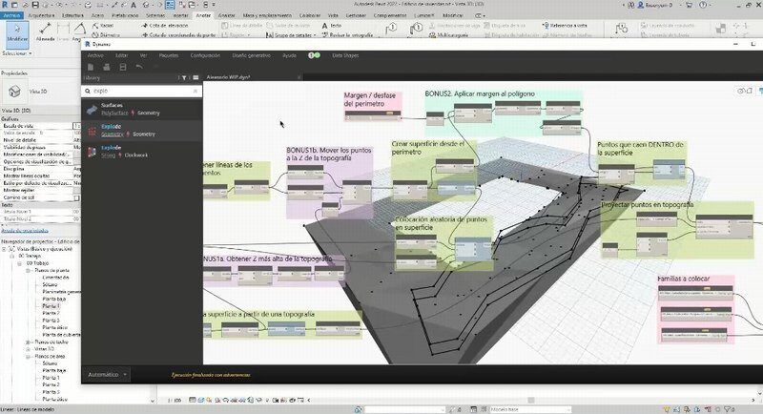763x414 pixels.
Task: Click the Alineada dimension tool
Action: coord(43,31)
